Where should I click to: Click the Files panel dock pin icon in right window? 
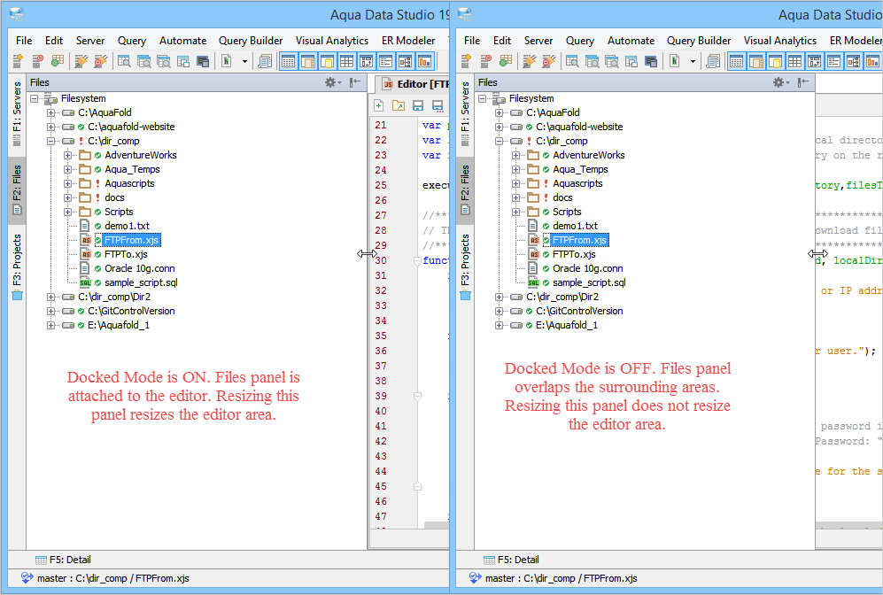[803, 82]
